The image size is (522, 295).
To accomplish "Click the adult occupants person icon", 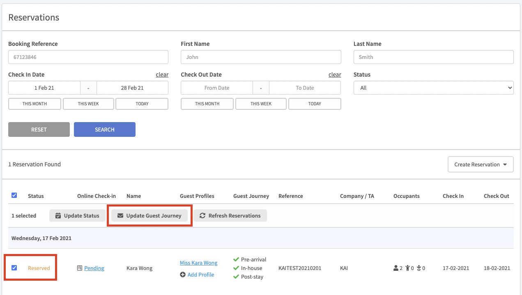I will tap(396, 268).
